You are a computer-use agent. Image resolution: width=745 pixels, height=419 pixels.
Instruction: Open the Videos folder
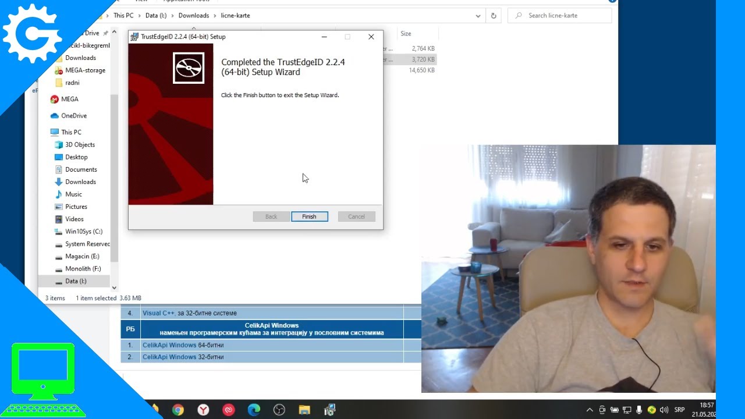[74, 219]
